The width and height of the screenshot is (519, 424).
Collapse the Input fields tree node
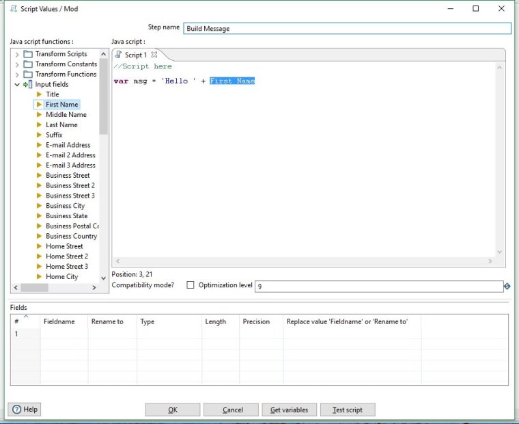pos(17,85)
